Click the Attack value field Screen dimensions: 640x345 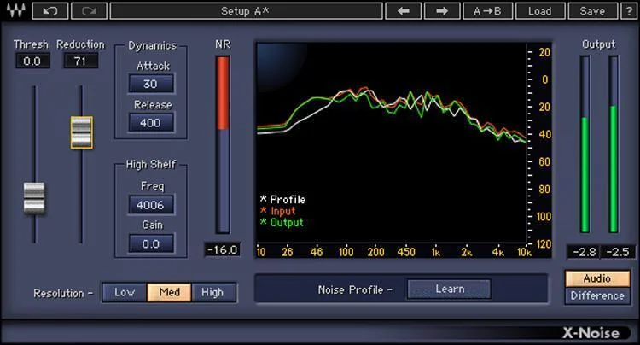(x=151, y=84)
